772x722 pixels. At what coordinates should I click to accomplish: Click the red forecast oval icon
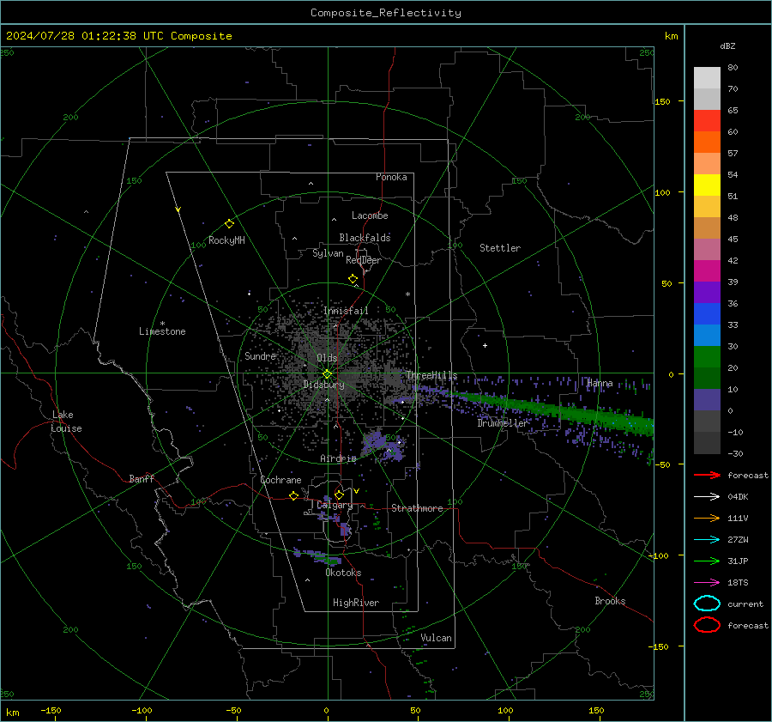707,625
